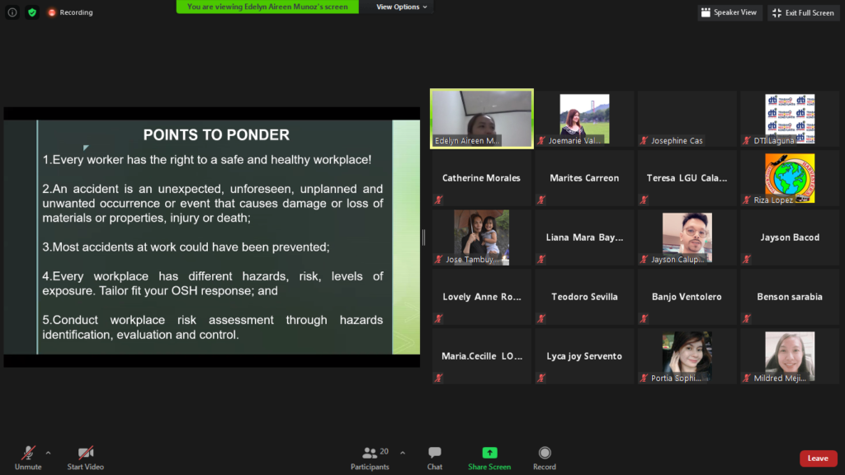Click the meeting information icon
This screenshot has height=475, width=845.
[x=12, y=12]
